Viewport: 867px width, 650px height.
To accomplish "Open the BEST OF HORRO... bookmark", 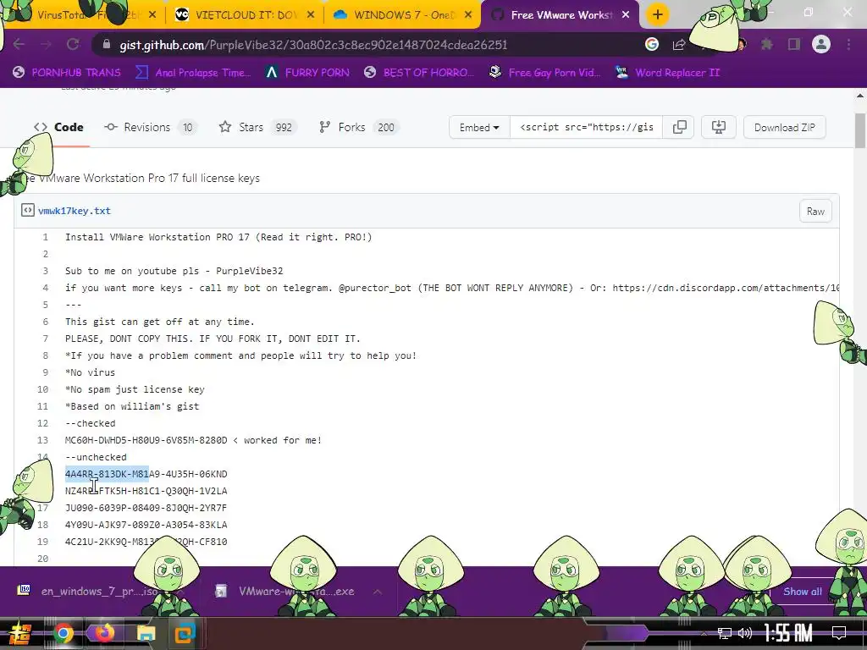I will coord(419,73).
